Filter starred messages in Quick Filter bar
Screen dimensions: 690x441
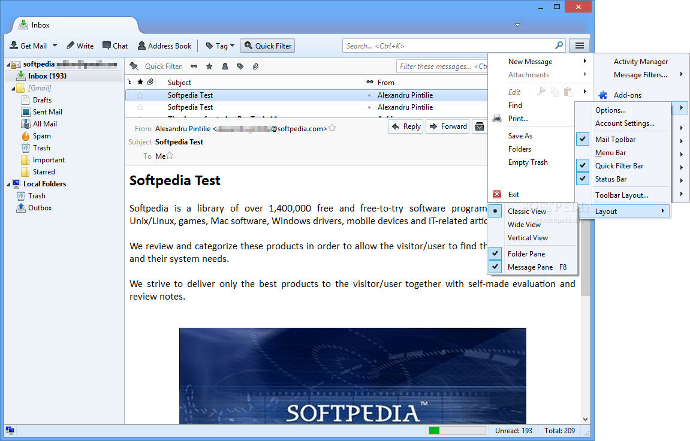[x=209, y=67]
